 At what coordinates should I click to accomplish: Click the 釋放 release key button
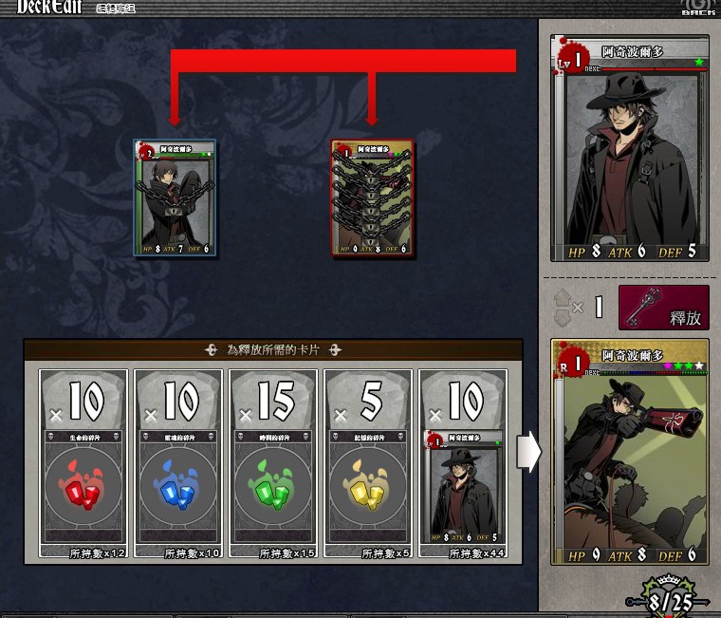[664, 307]
